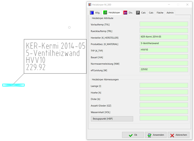Close the Heizkörper M_300 dialog
194x141 pixels.
pos(187,4)
